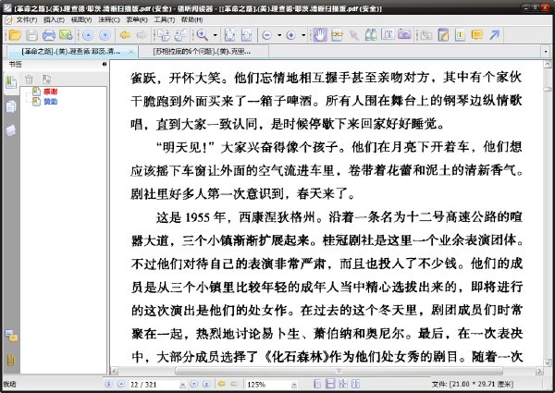
Task: Click the grey next view arrow in toolbar
Action: (x=142, y=34)
